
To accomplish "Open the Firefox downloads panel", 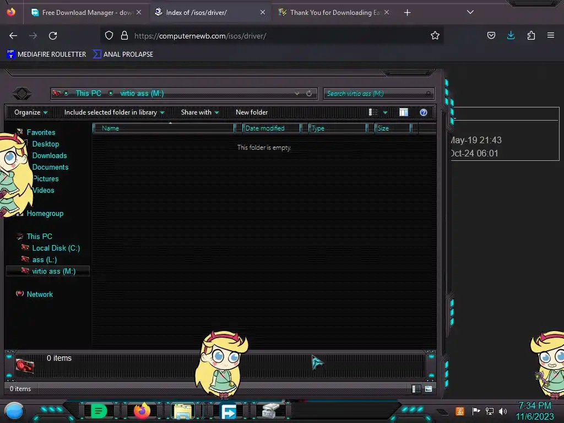I will (x=511, y=35).
